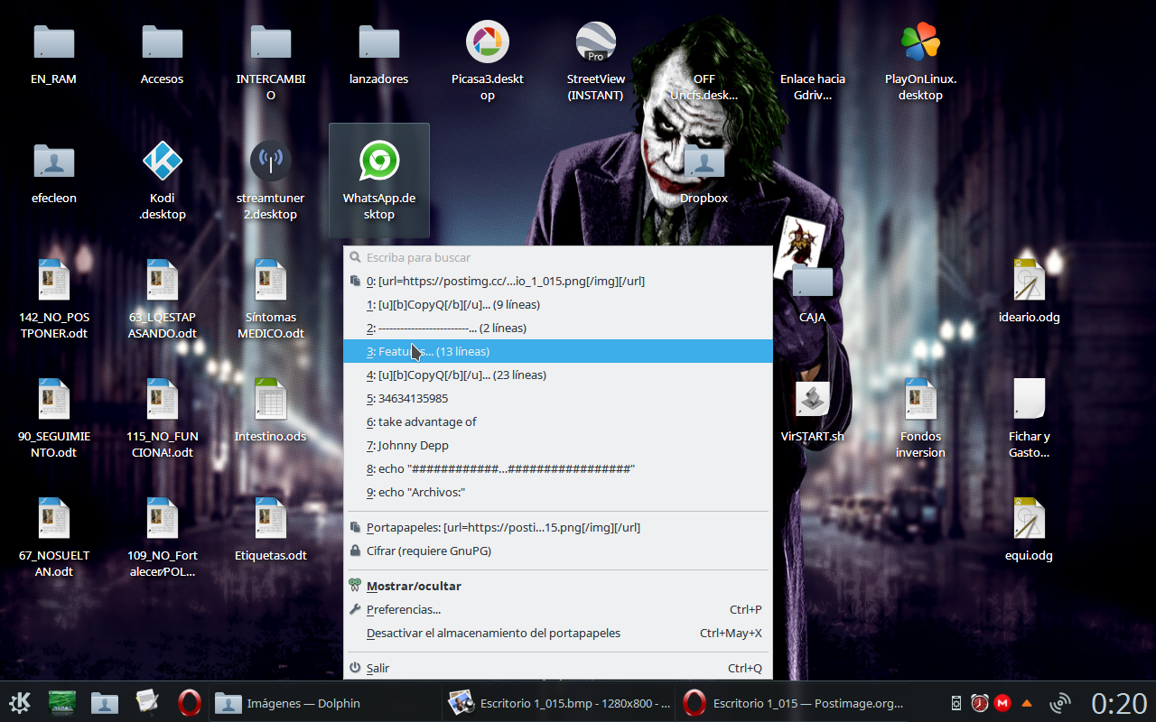The width and height of the screenshot is (1156, 722).
Task: Select clipboard item 8 echo hashes
Action: click(558, 468)
